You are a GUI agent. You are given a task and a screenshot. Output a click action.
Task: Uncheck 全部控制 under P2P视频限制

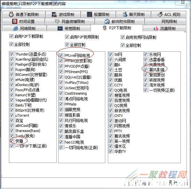(x=67, y=45)
